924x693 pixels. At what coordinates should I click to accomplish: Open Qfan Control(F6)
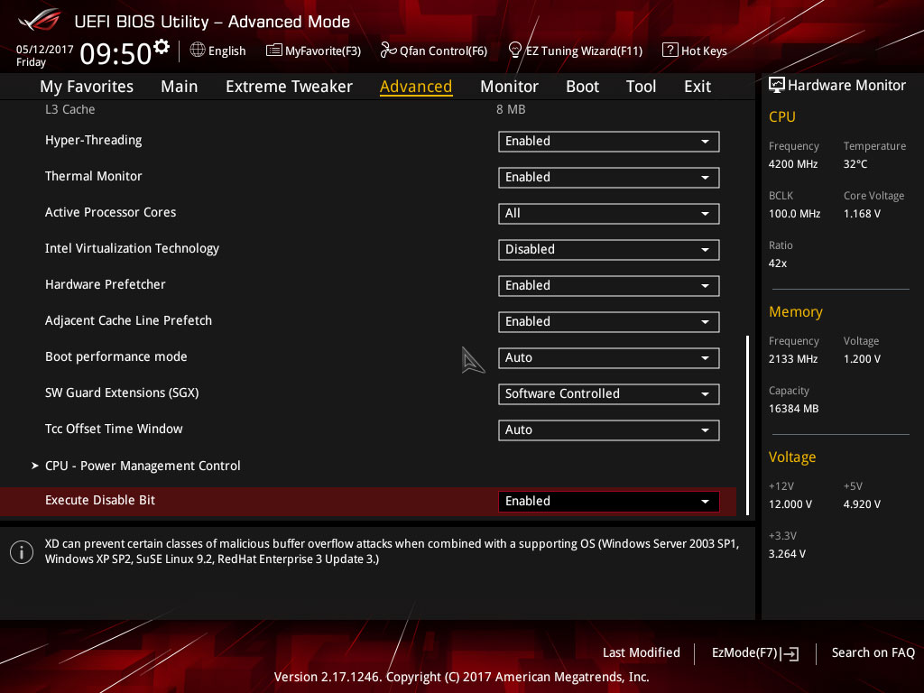pos(434,51)
